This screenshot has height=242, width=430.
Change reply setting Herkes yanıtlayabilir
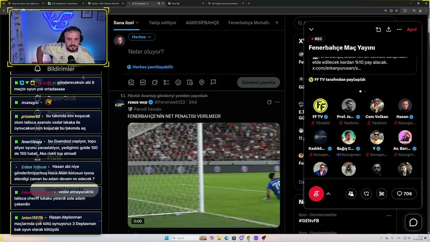coord(150,67)
